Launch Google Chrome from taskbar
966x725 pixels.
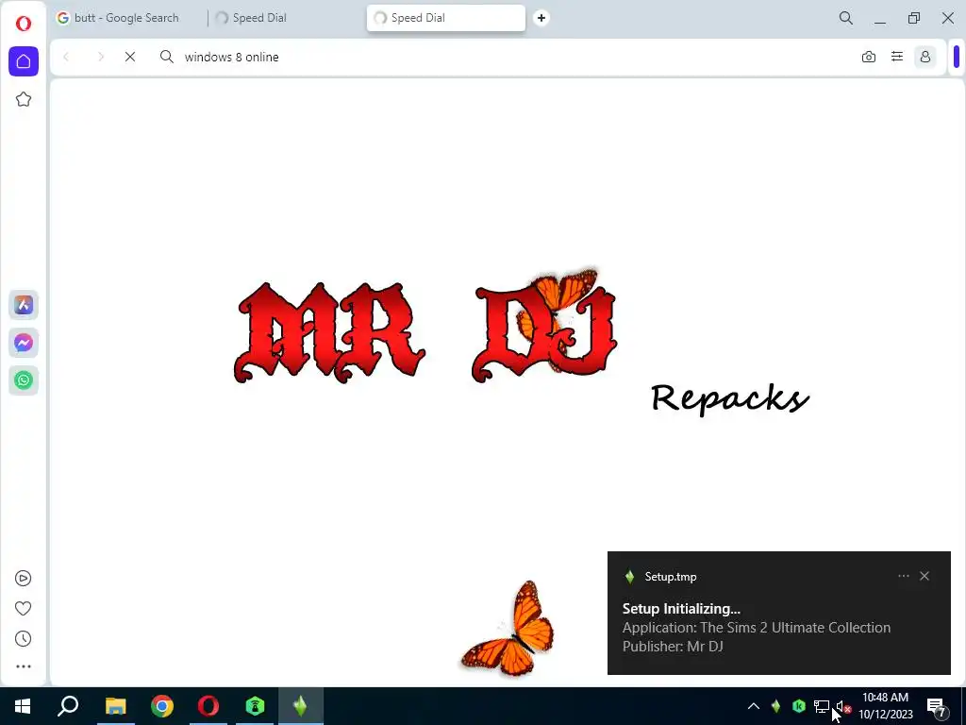pos(162,706)
